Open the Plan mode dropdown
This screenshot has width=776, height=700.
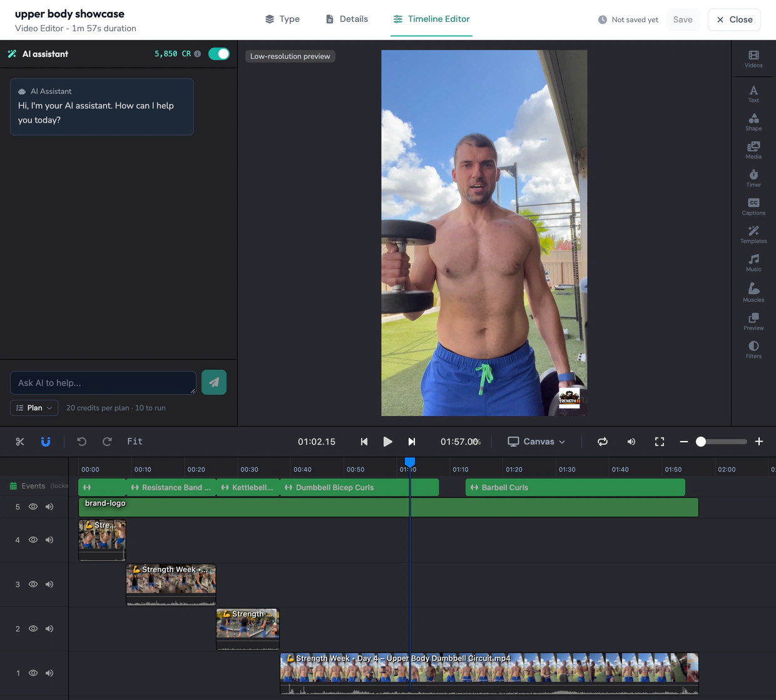pos(34,408)
